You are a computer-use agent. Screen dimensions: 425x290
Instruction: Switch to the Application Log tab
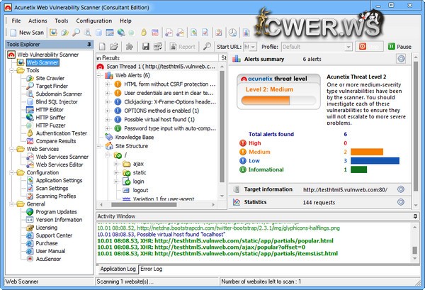coord(118,269)
